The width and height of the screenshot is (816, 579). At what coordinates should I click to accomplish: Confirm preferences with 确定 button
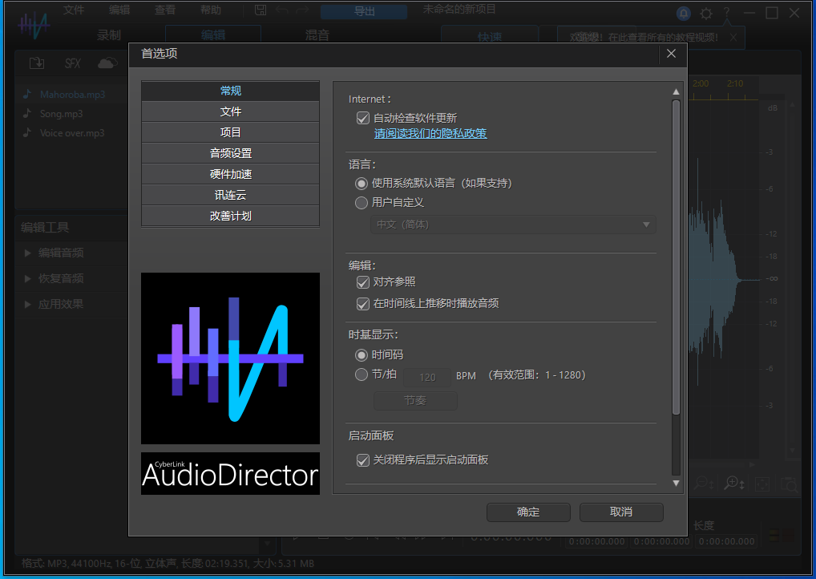[528, 512]
